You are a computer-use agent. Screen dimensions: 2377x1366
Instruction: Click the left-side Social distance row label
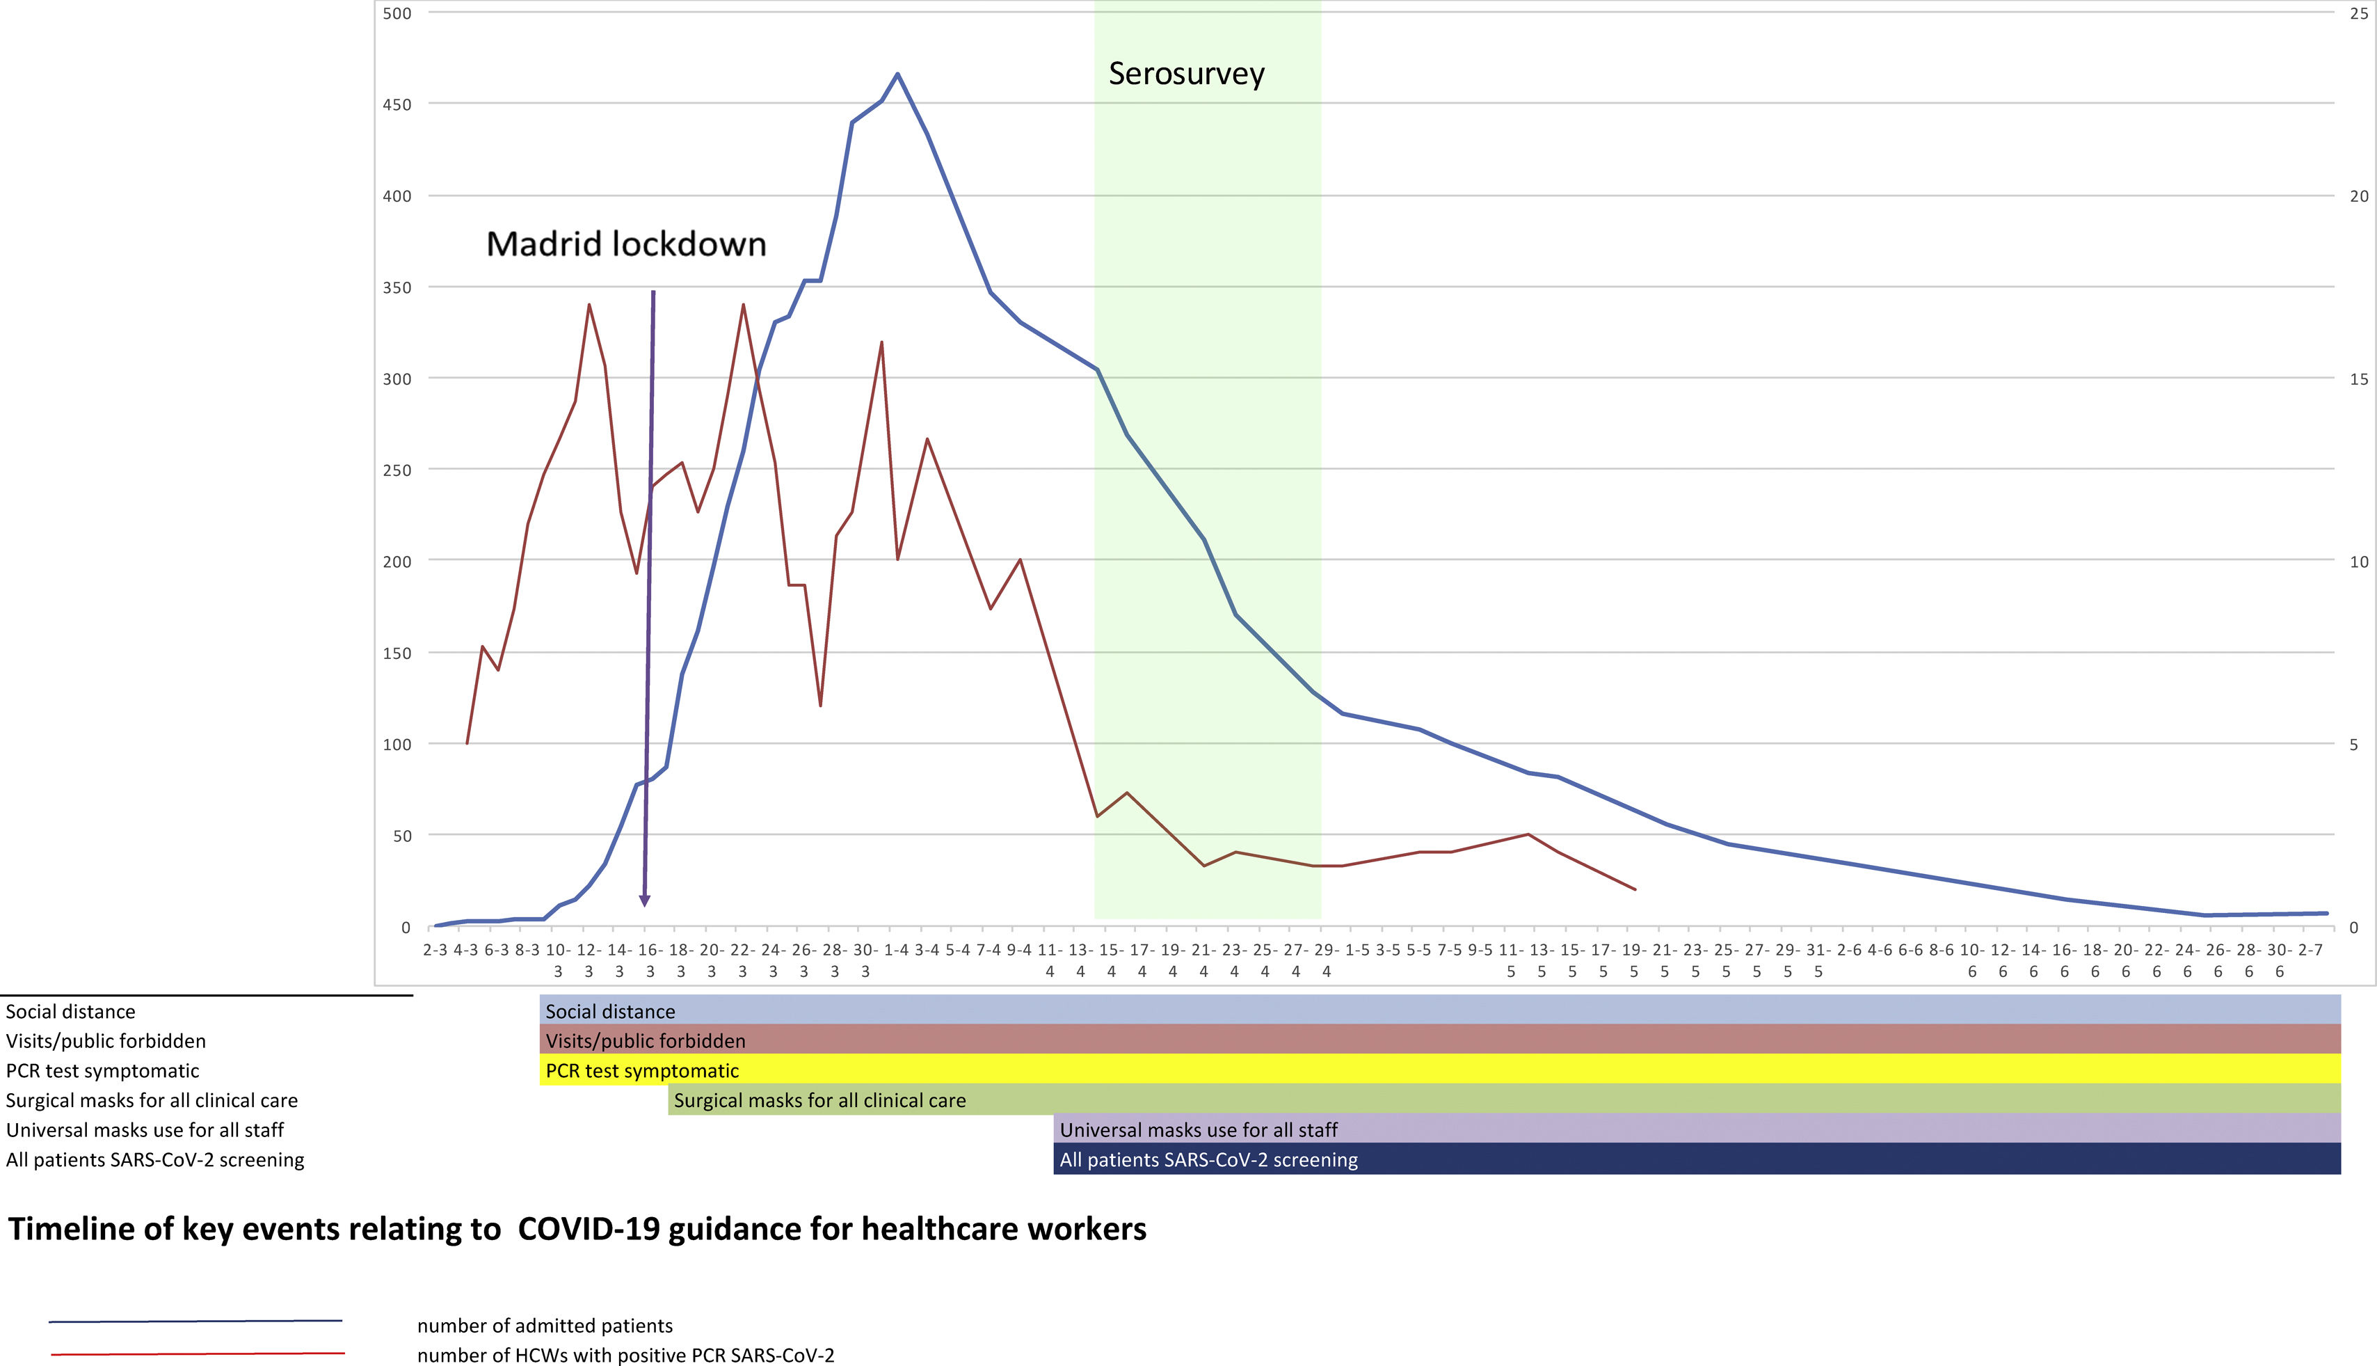pyautogui.click(x=70, y=1011)
